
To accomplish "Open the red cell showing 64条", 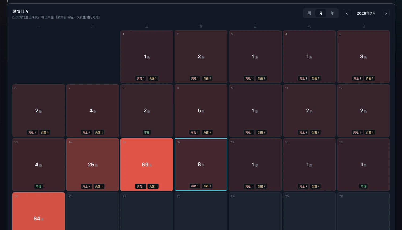I will [38, 211].
